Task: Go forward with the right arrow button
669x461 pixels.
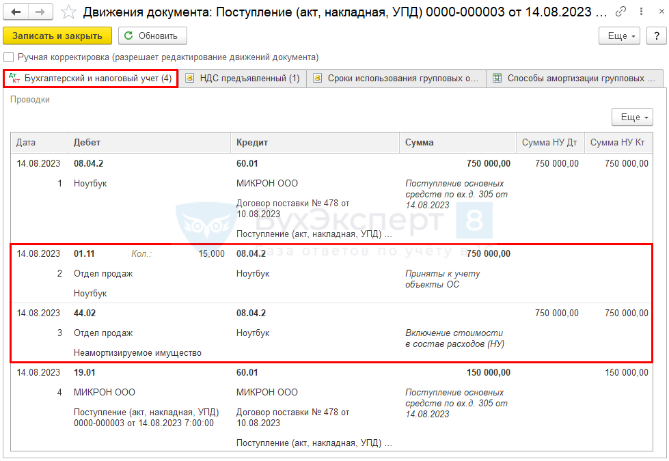Action: click(x=40, y=12)
